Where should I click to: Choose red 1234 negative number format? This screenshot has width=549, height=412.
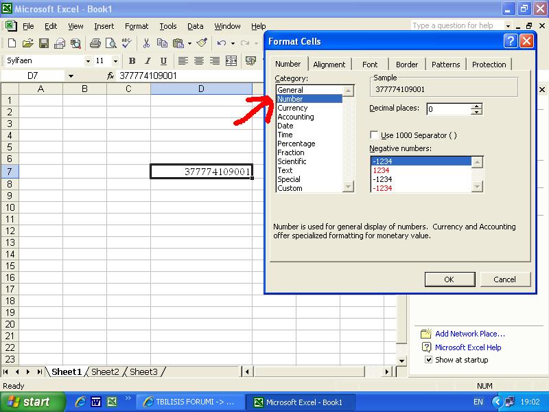(x=421, y=170)
